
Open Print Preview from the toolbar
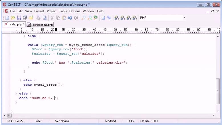[x=45, y=18]
